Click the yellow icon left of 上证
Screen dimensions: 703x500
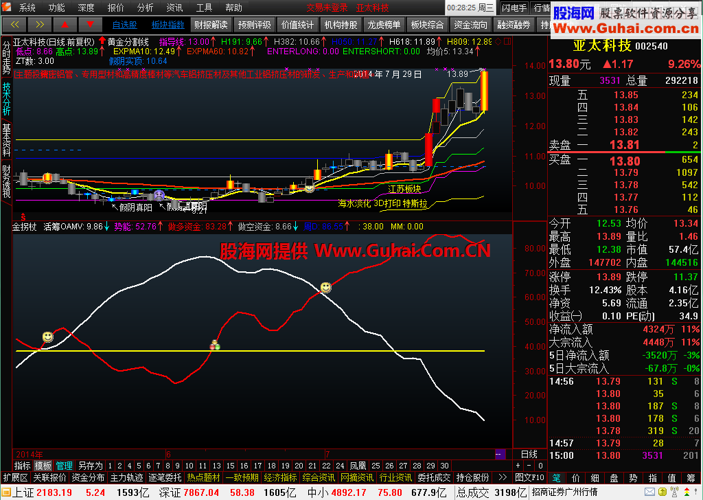click(x=5, y=492)
